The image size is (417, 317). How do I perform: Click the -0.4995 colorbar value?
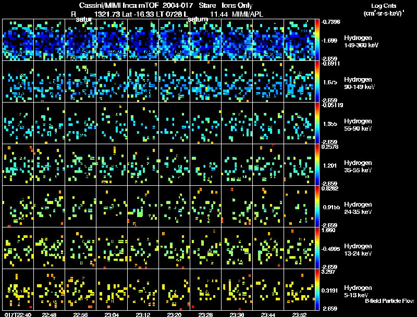coord(330,249)
